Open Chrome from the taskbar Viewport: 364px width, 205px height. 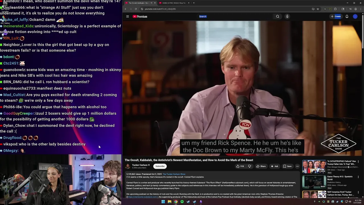point(176,202)
